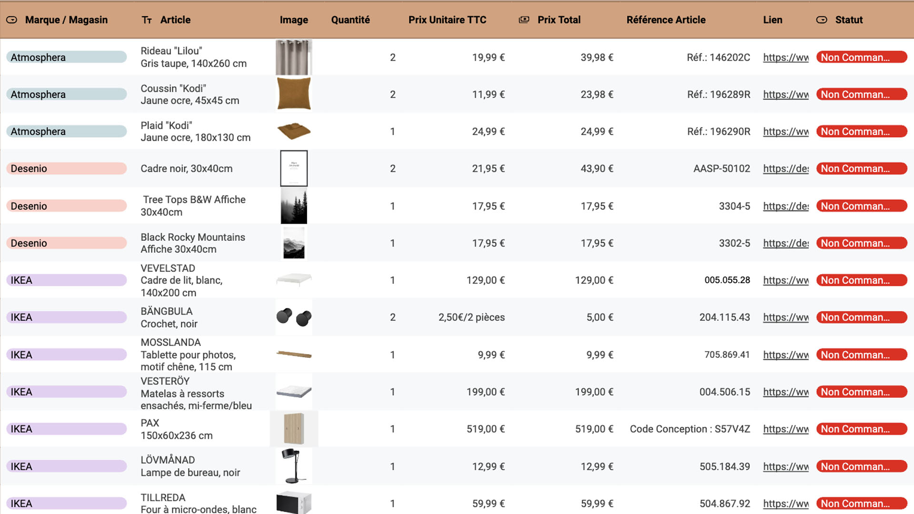This screenshot has height=514, width=914.
Task: Open the Atmosphera tag for Rideau Lilou
Action: (x=67, y=57)
